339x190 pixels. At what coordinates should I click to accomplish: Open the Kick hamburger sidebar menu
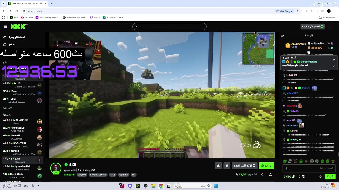[6, 27]
